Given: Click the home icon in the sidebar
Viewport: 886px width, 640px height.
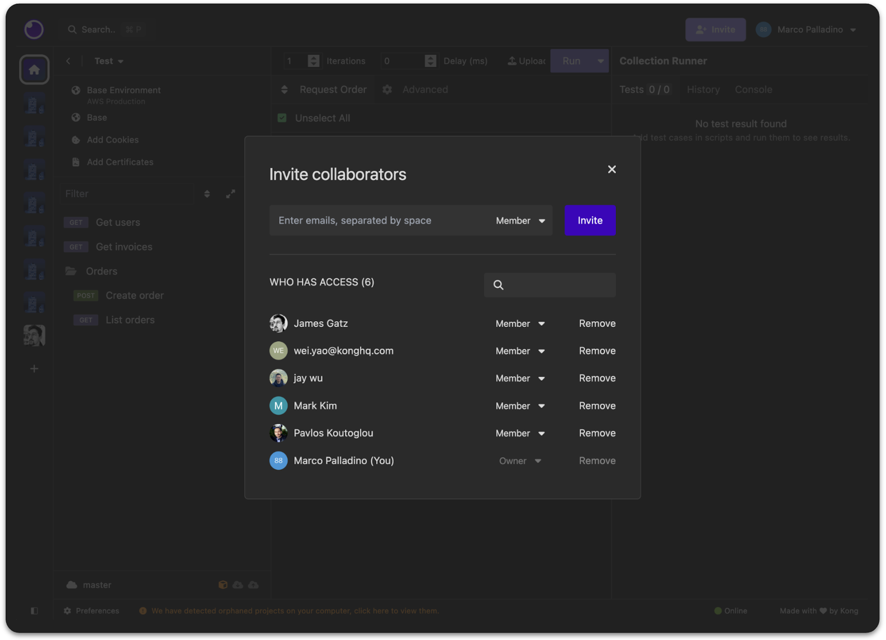Looking at the screenshot, I should (34, 70).
